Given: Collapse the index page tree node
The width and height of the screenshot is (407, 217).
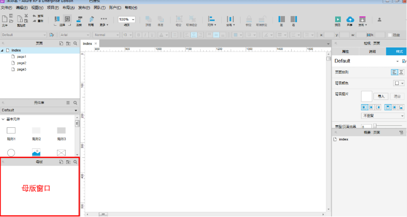Looking at the screenshot, I should [x=2, y=51].
